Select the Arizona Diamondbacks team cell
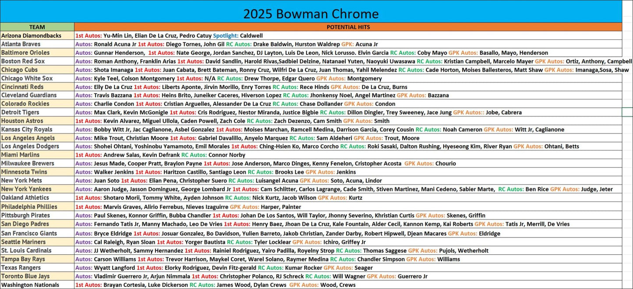The height and width of the screenshot is (289, 633). [x=37, y=35]
